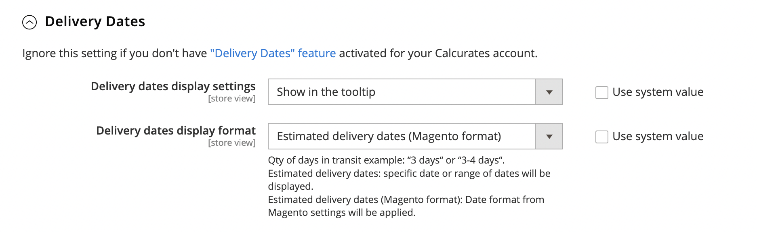Enable Use system value for display format
This screenshot has width=757, height=232.
602,137
